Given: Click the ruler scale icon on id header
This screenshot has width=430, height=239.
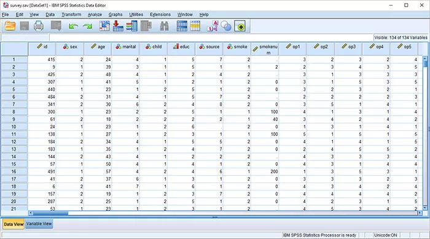Looking at the screenshot, I should [39, 46].
